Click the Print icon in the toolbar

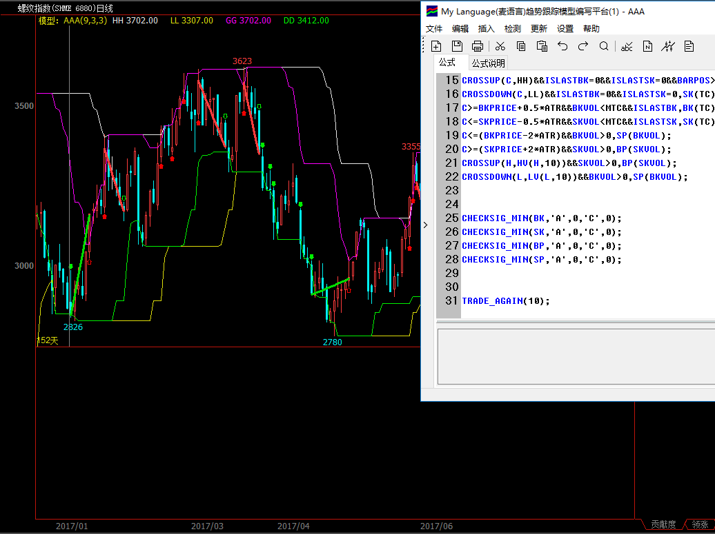(478, 46)
